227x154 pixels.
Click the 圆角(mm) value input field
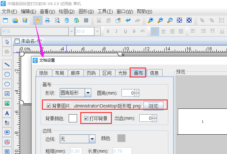(128, 93)
